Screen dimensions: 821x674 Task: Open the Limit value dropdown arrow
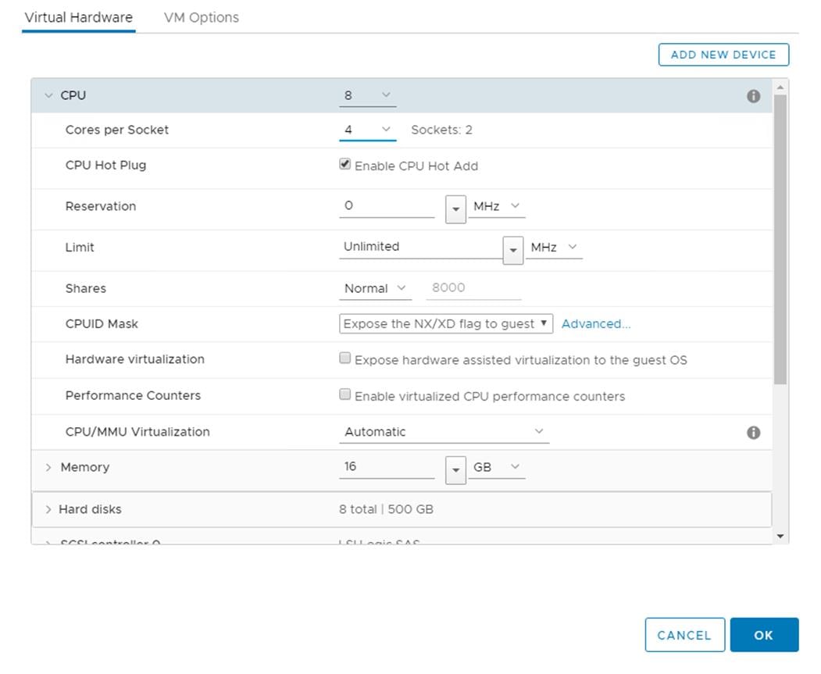[512, 250]
